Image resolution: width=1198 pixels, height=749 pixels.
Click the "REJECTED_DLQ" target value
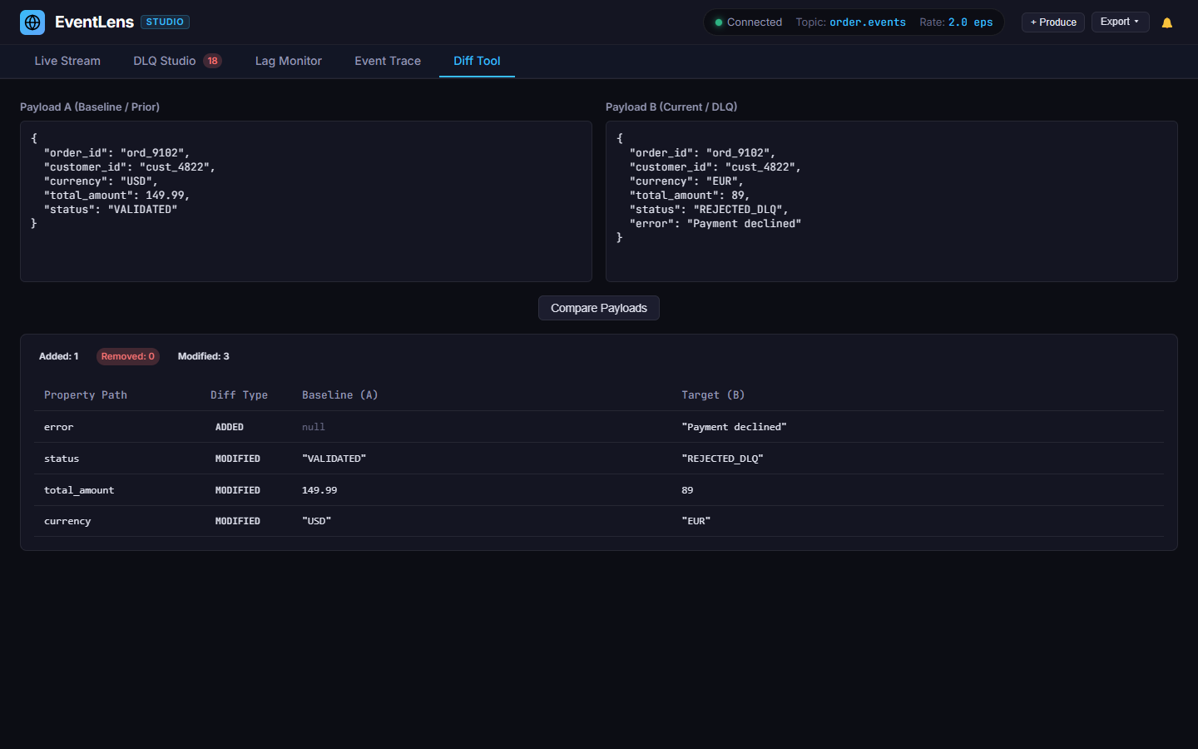pos(722,459)
